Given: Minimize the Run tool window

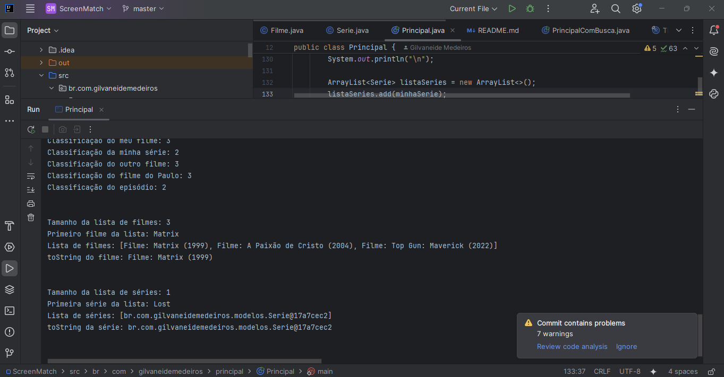Looking at the screenshot, I should (692, 109).
